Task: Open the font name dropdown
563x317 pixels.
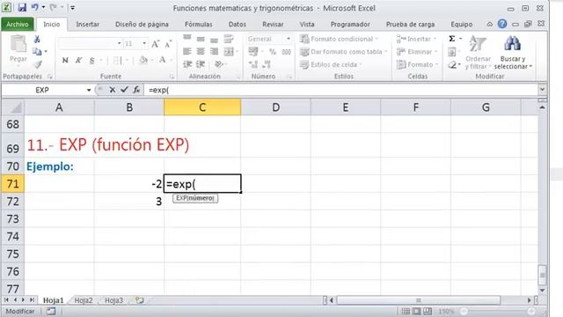Action: pyautogui.click(x=120, y=43)
